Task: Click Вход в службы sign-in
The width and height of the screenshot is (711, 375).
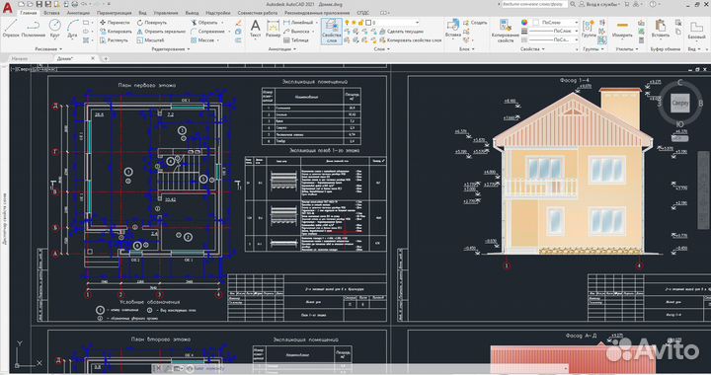Action: (x=599, y=4)
